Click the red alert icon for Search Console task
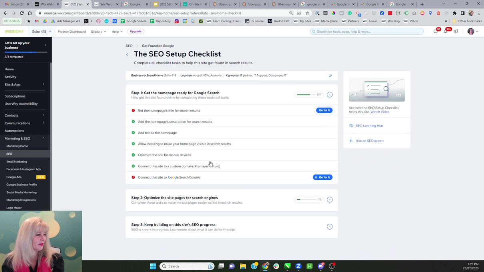 [133, 177]
